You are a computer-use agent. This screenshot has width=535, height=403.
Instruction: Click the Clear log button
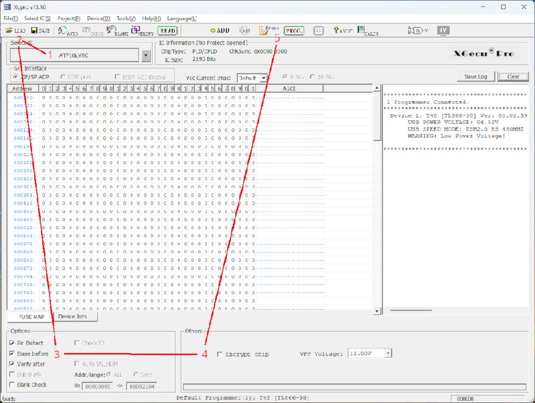(513, 77)
